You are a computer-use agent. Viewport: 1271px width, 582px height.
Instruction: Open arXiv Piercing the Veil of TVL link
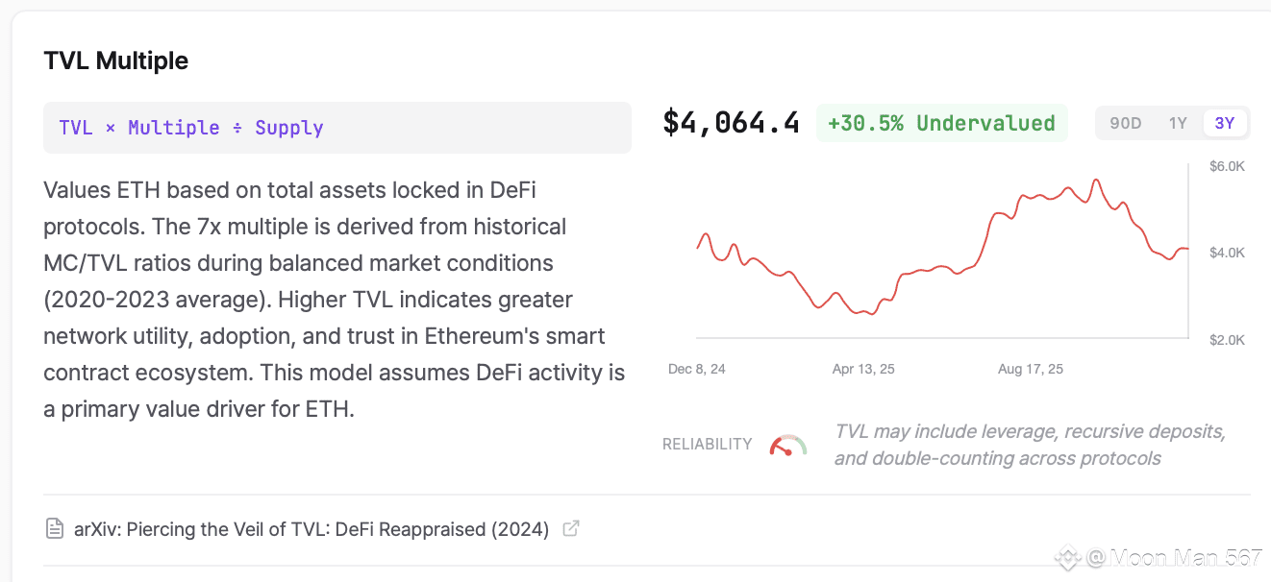[312, 529]
